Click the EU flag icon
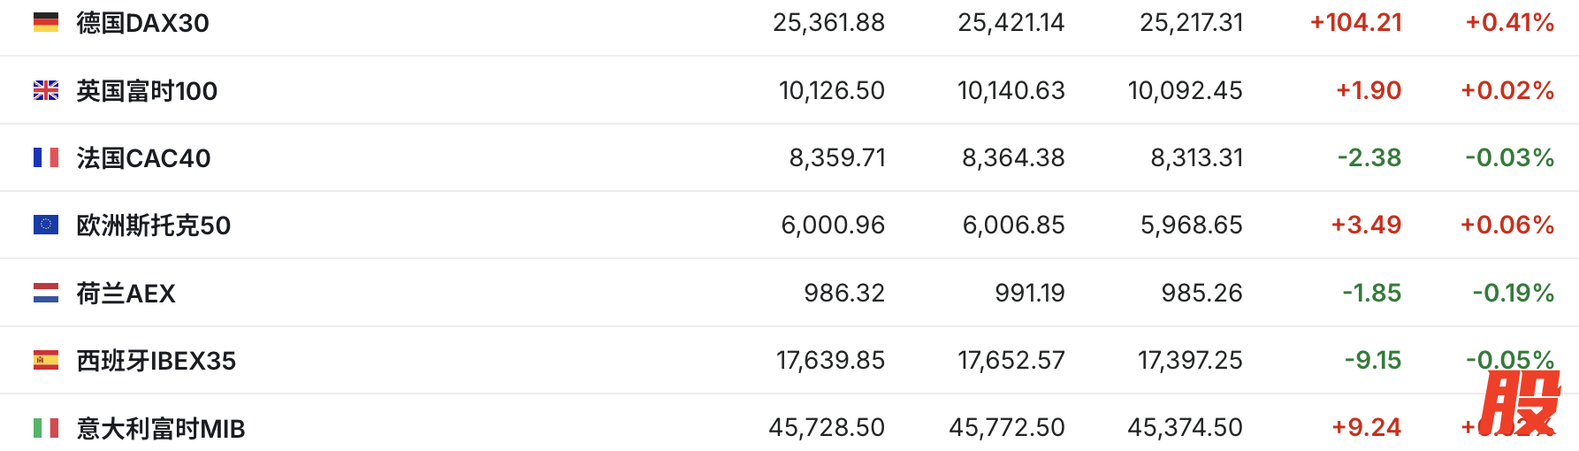This screenshot has width=1579, height=451. [x=46, y=225]
